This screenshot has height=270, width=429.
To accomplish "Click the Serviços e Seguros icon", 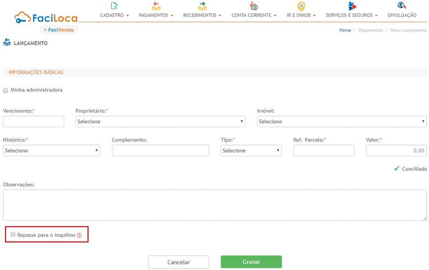I will tap(352, 6).
